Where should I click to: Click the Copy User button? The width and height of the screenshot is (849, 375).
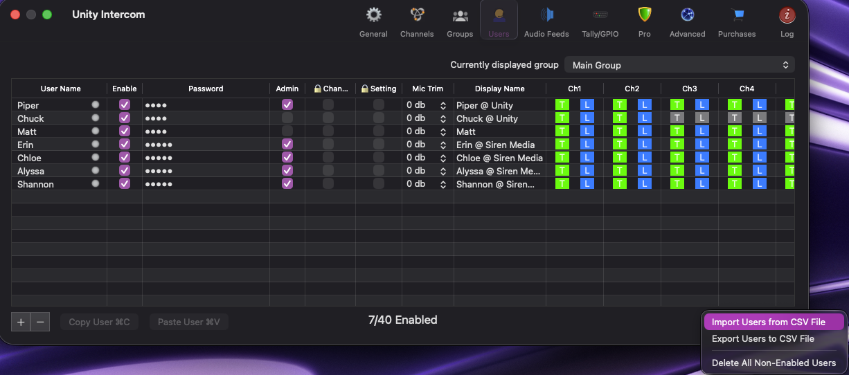tap(99, 322)
